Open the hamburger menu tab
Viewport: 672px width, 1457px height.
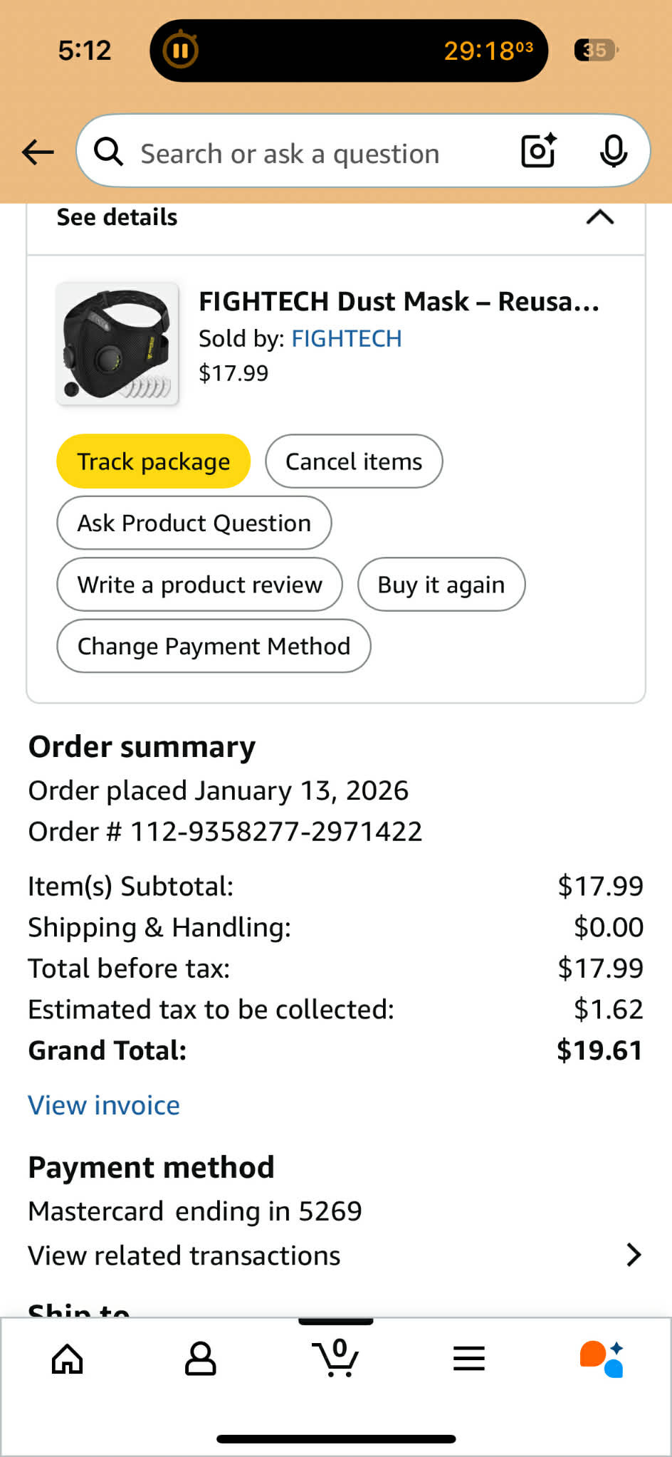point(469,1359)
